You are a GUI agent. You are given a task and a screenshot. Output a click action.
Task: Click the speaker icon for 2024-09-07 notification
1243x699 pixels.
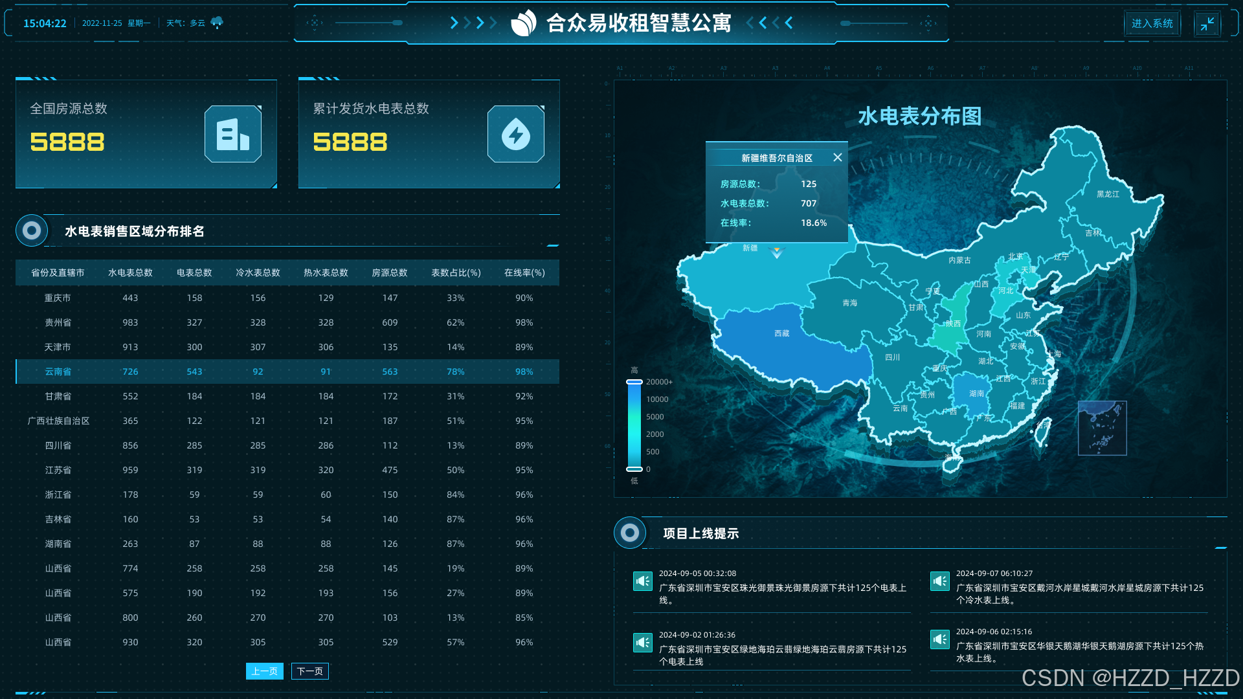[939, 581]
